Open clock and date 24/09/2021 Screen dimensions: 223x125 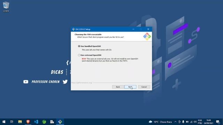pyautogui.click(x=208, y=122)
